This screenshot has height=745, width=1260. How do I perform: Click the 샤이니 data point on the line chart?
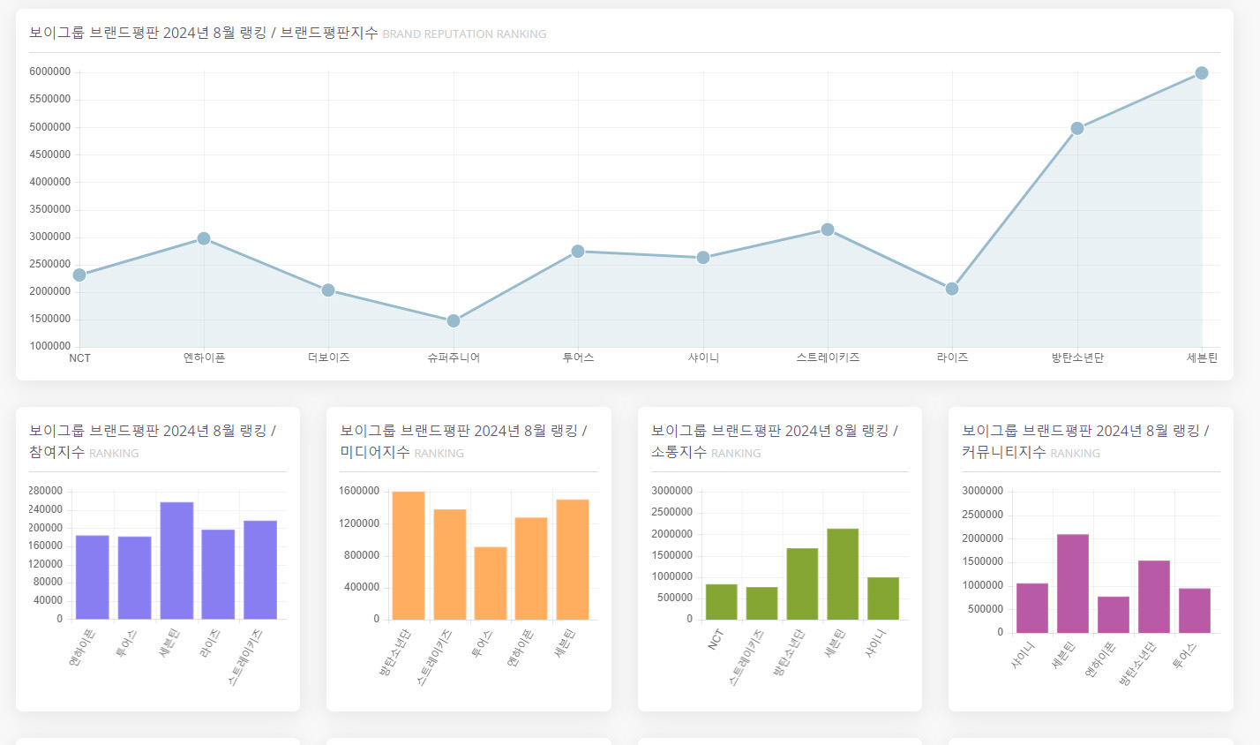point(703,258)
